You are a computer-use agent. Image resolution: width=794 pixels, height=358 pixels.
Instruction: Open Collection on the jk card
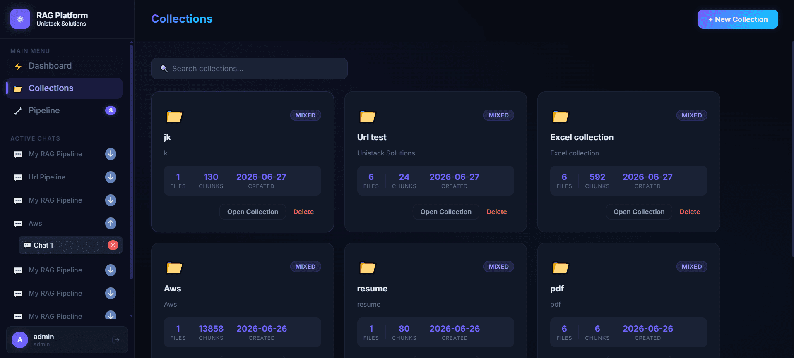253,212
